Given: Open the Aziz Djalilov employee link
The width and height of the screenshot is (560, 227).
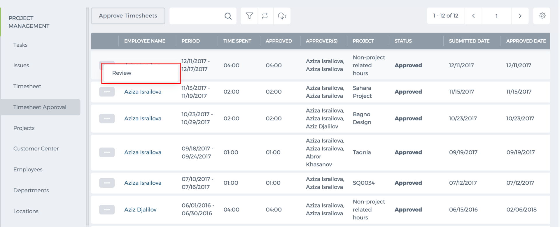Looking at the screenshot, I should (140, 210).
